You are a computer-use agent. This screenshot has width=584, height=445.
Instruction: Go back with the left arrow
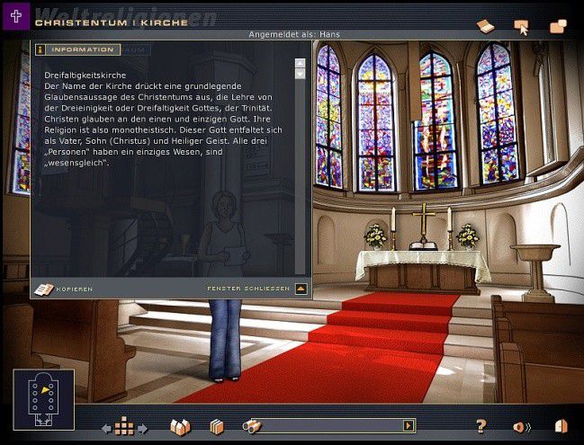tap(106, 429)
